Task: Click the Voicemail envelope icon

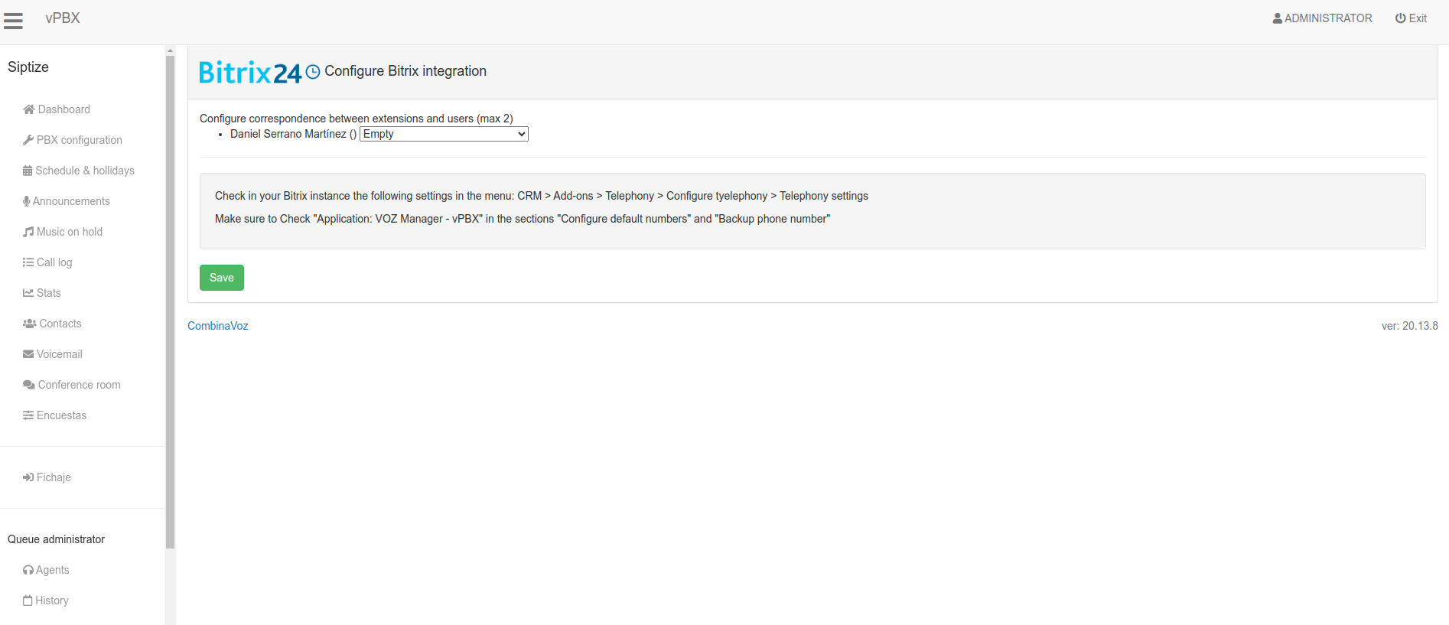Action: [28, 354]
